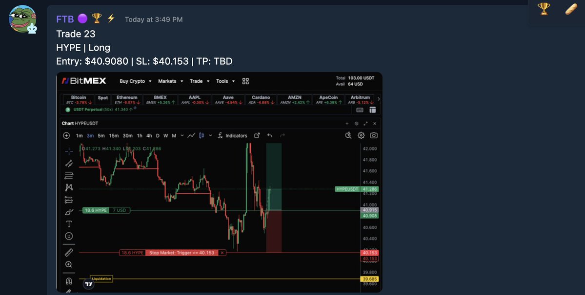Open the emoji icons tool
Image resolution: width=585 pixels, height=295 pixels.
point(69,236)
